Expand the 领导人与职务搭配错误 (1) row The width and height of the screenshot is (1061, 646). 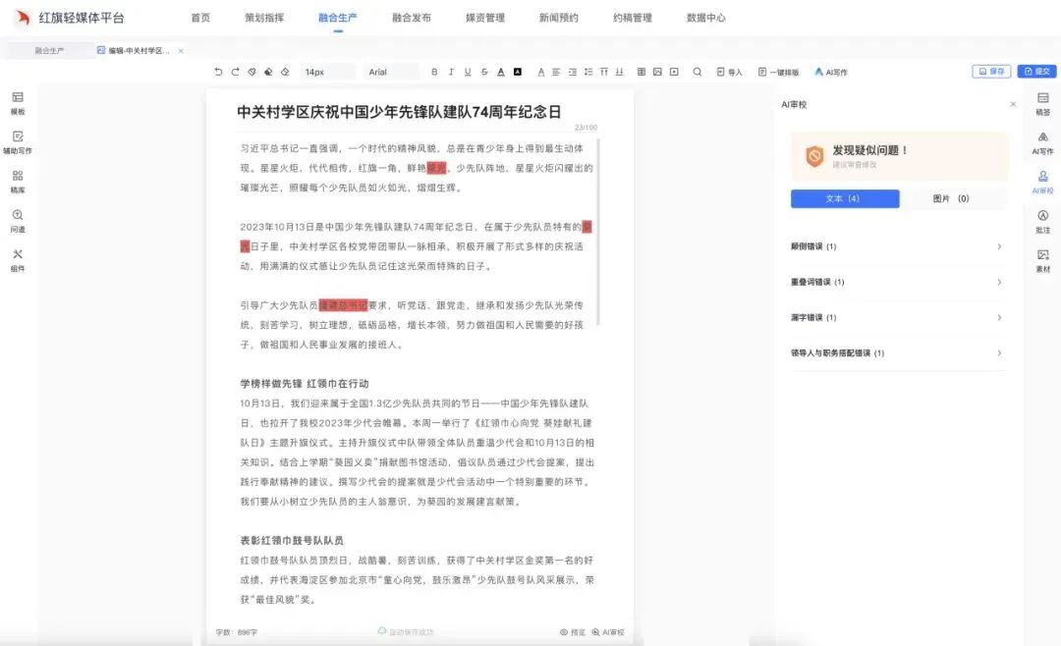pos(897,353)
